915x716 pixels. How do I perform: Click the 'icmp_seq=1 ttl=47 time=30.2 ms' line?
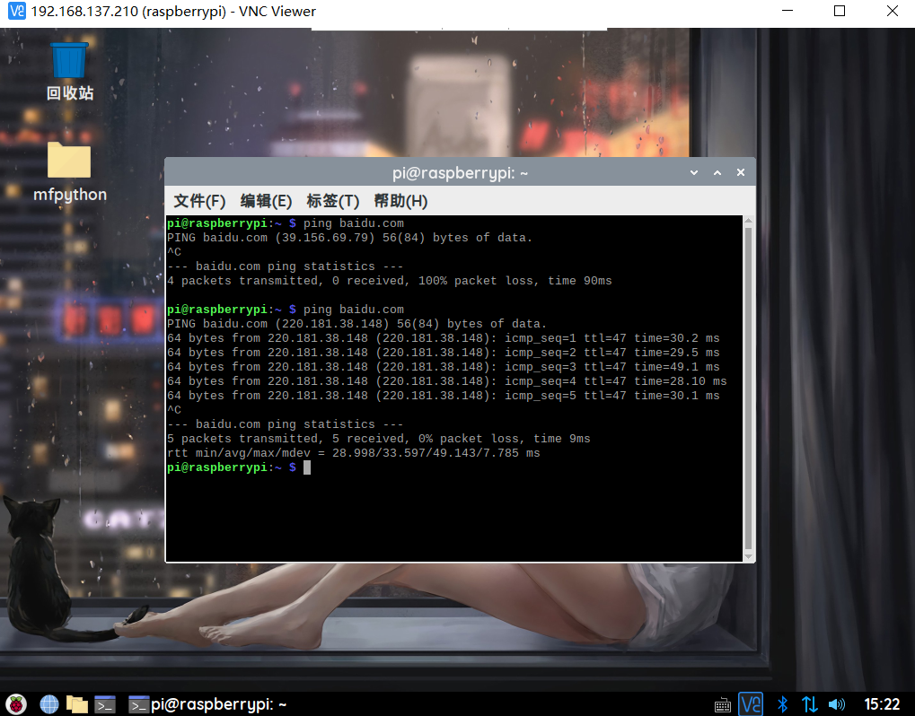(443, 338)
